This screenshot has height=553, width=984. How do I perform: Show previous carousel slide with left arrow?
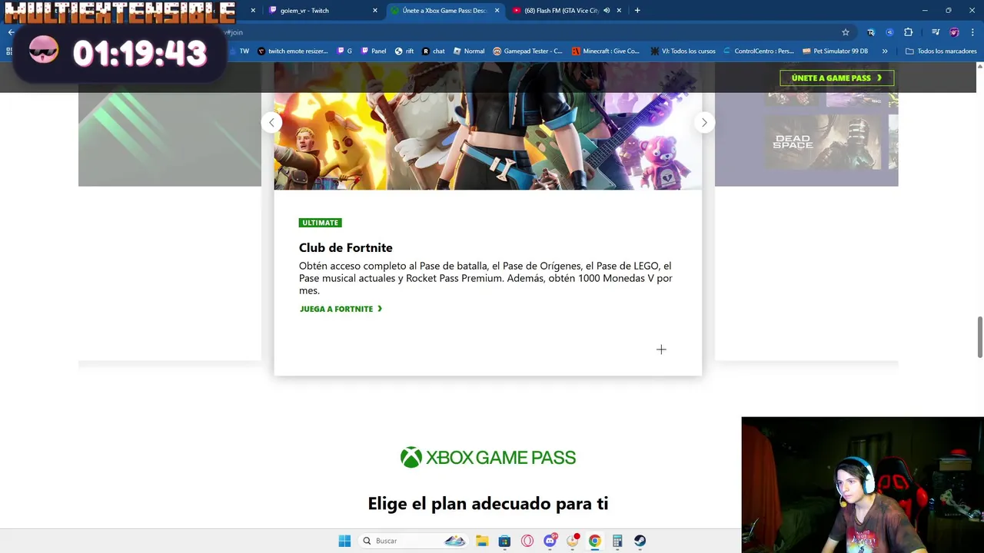click(271, 122)
